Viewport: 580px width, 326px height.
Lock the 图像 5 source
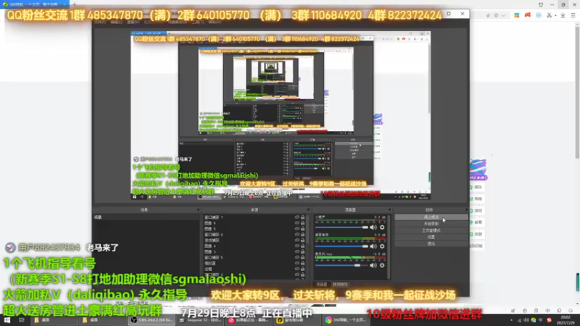coord(302,229)
